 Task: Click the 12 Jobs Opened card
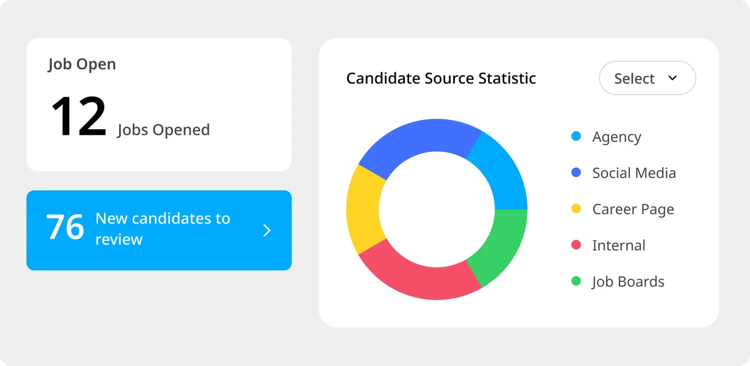pyautogui.click(x=158, y=104)
